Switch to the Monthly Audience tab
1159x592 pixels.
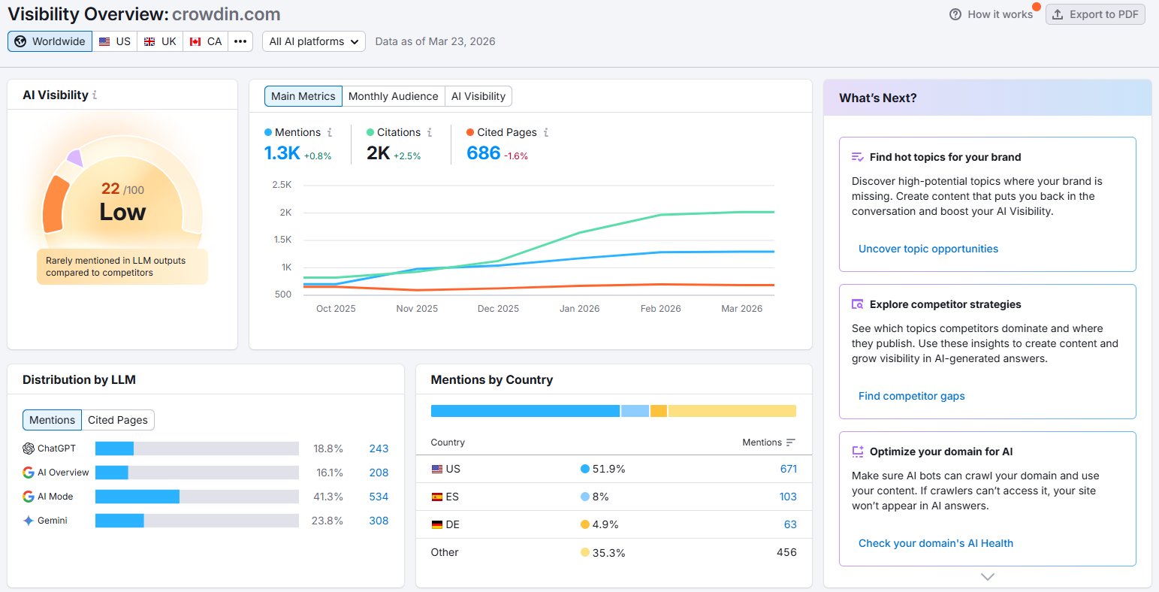393,96
